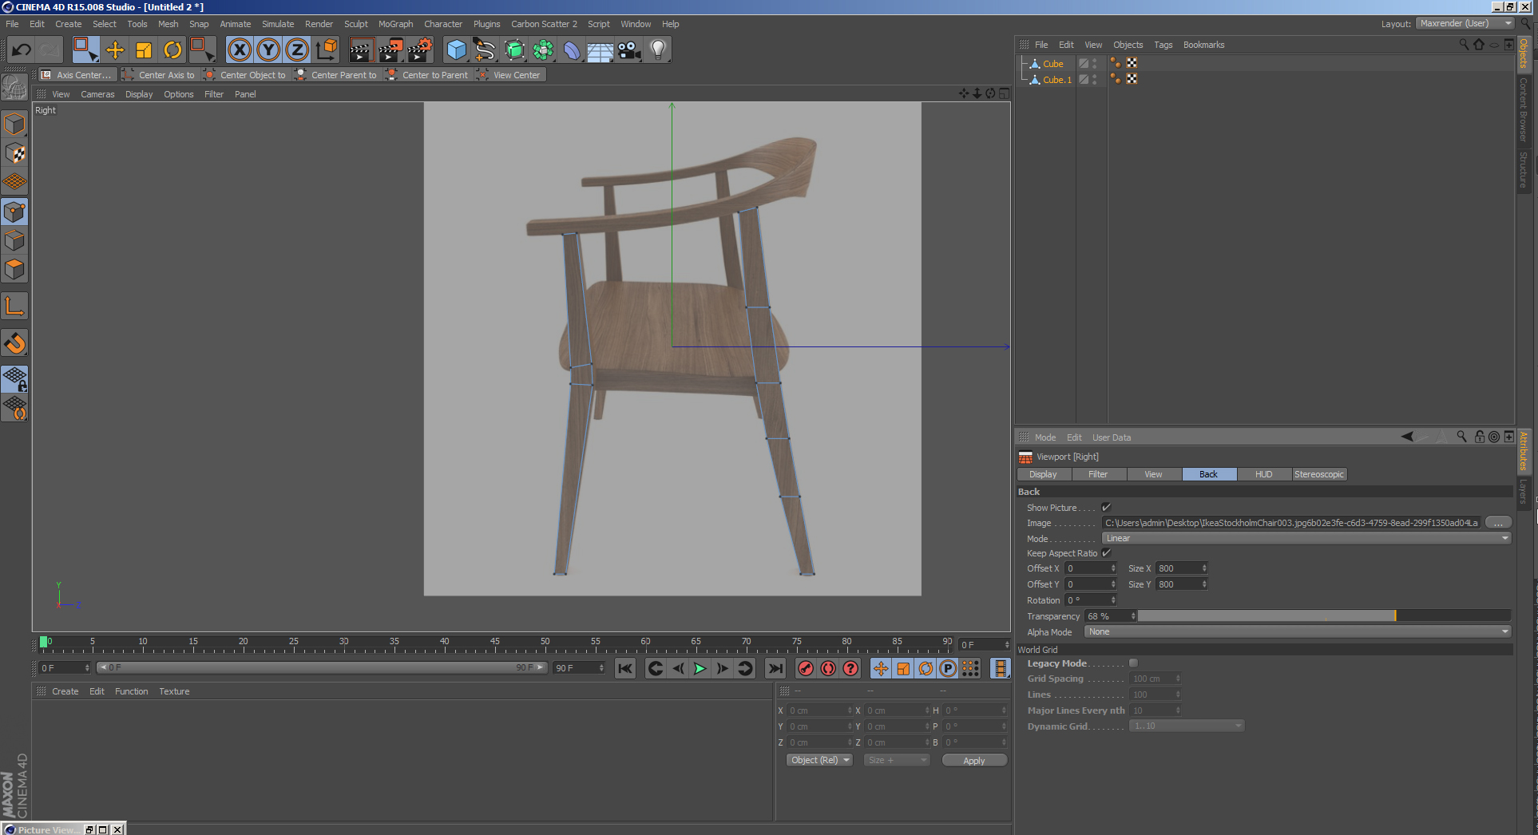1538x835 pixels.
Task: Switch to the HUD tab
Action: [x=1263, y=474]
